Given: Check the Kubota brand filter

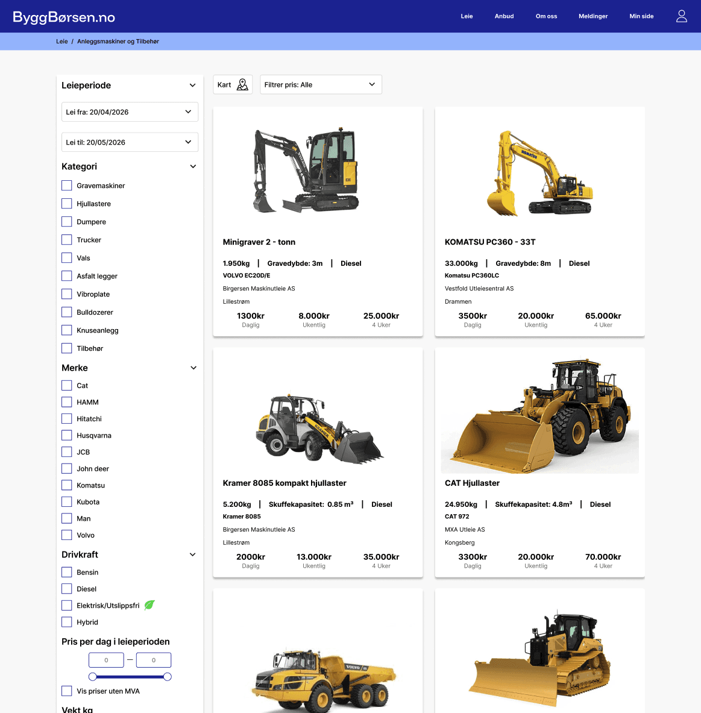Looking at the screenshot, I should point(67,502).
